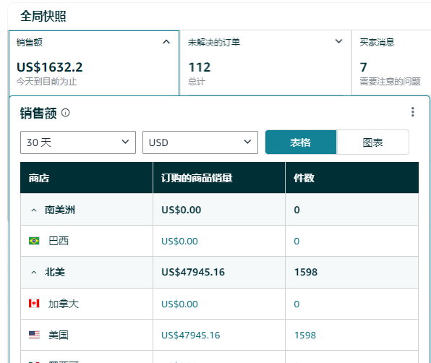Collapse the 销售额 card chevron
The height and width of the screenshot is (363, 431).
166,42
